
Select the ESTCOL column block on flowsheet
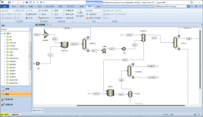(x=175, y=42)
